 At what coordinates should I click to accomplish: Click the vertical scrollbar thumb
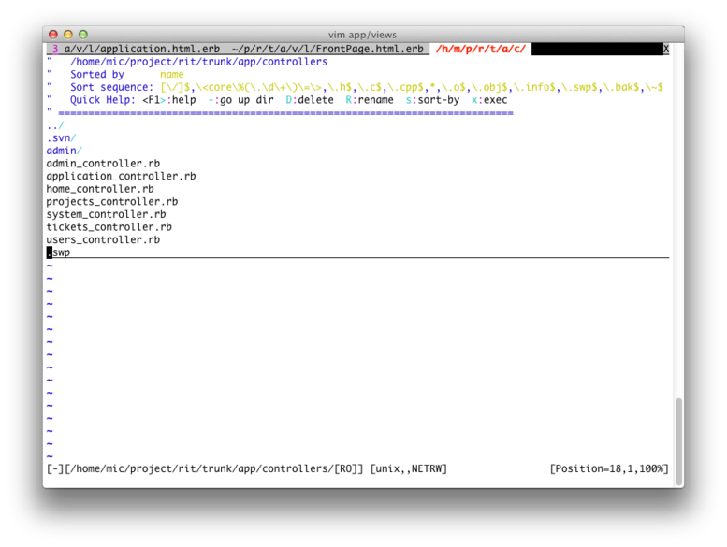[x=678, y=440]
